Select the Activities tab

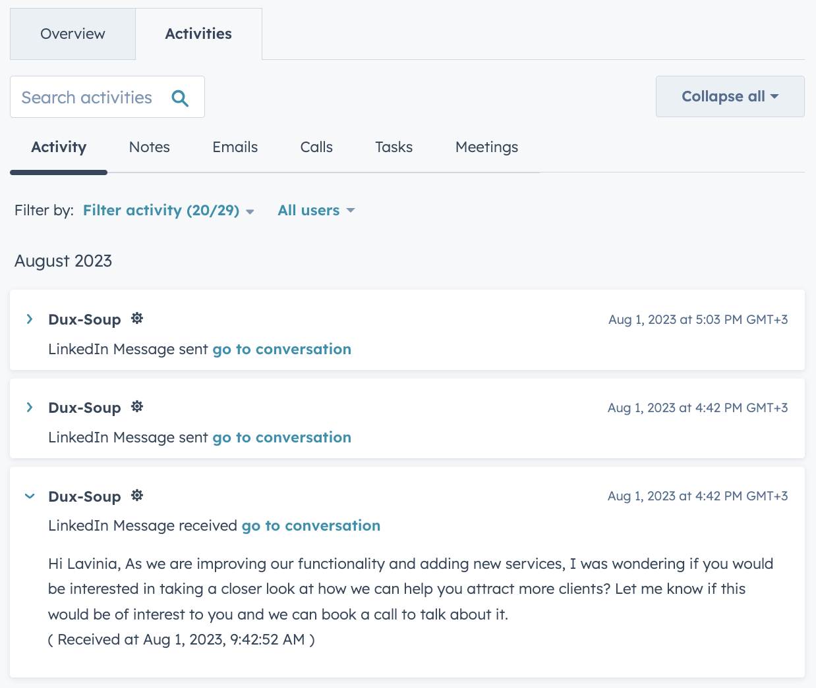pos(198,34)
